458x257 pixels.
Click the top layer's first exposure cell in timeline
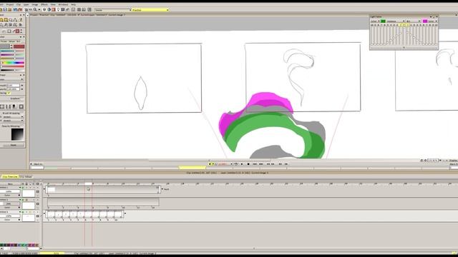click(52, 190)
